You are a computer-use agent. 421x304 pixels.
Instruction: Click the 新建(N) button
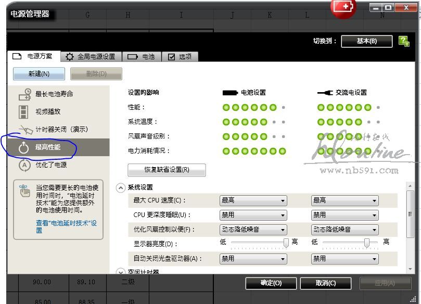(x=39, y=74)
